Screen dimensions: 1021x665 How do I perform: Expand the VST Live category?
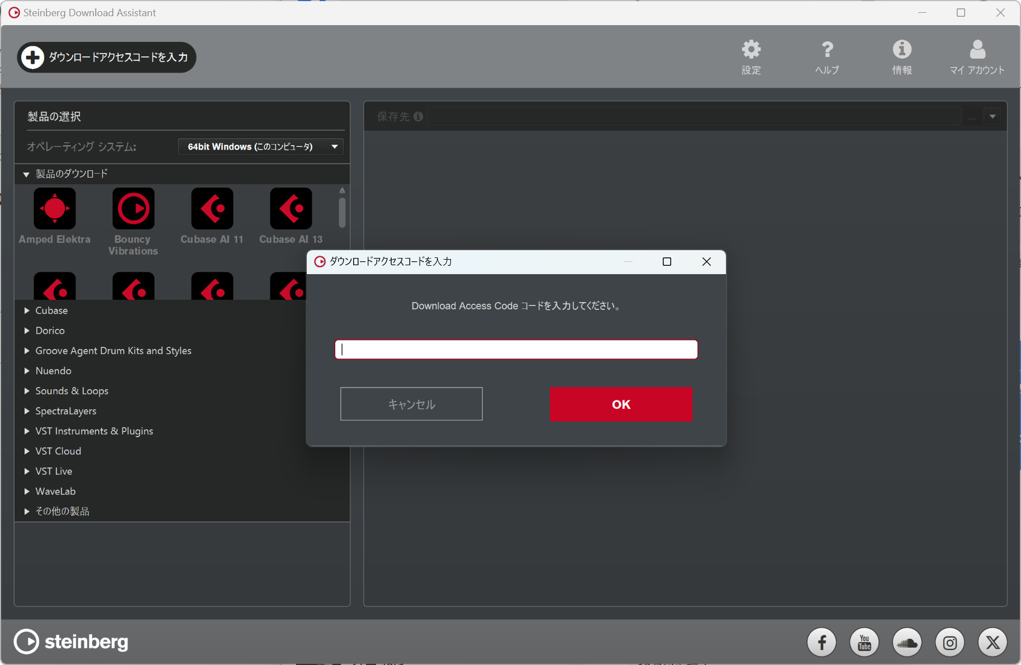click(x=26, y=471)
